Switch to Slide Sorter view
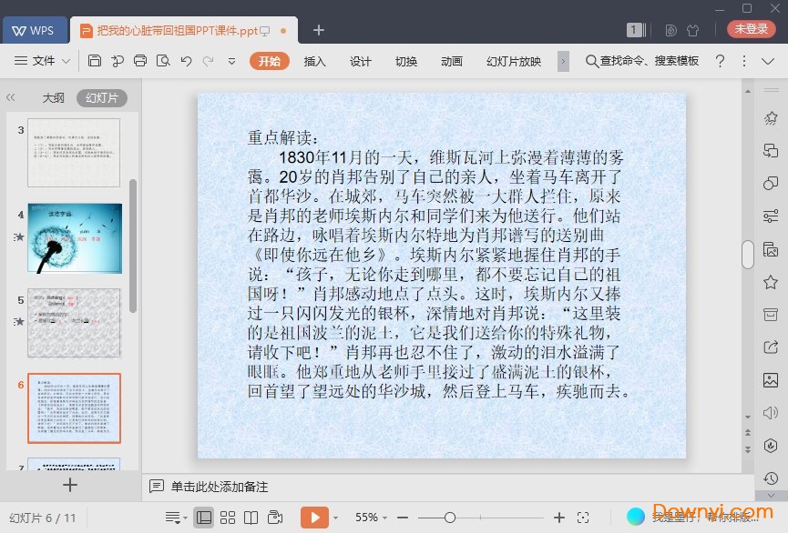Viewport: 788px width, 533px height. click(227, 516)
